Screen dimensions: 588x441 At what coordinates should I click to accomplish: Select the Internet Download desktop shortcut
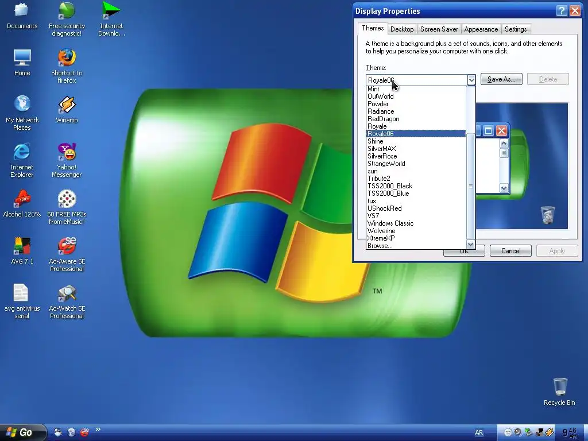point(111,19)
